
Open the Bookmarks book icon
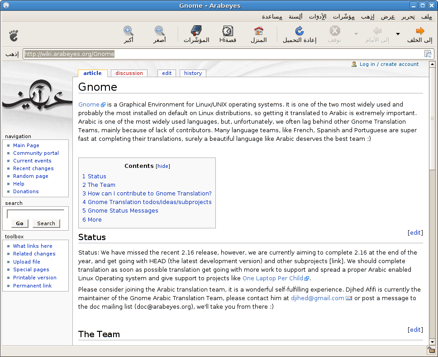pyautogui.click(x=196, y=31)
